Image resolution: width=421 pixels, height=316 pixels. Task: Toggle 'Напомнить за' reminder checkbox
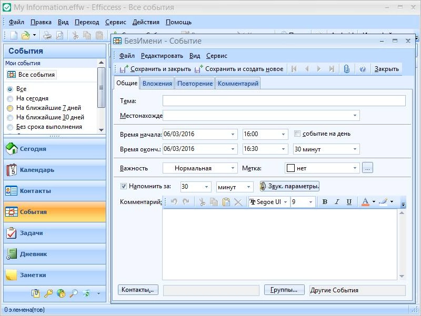click(123, 186)
